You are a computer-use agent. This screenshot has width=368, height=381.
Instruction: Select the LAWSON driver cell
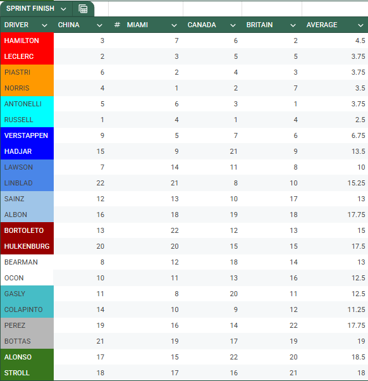tap(27, 167)
